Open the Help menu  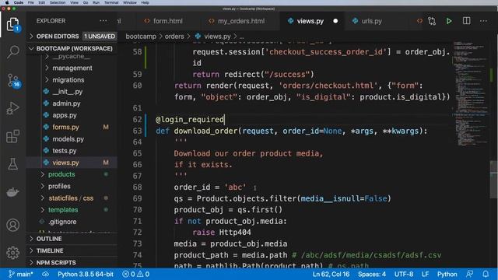[145, 2]
